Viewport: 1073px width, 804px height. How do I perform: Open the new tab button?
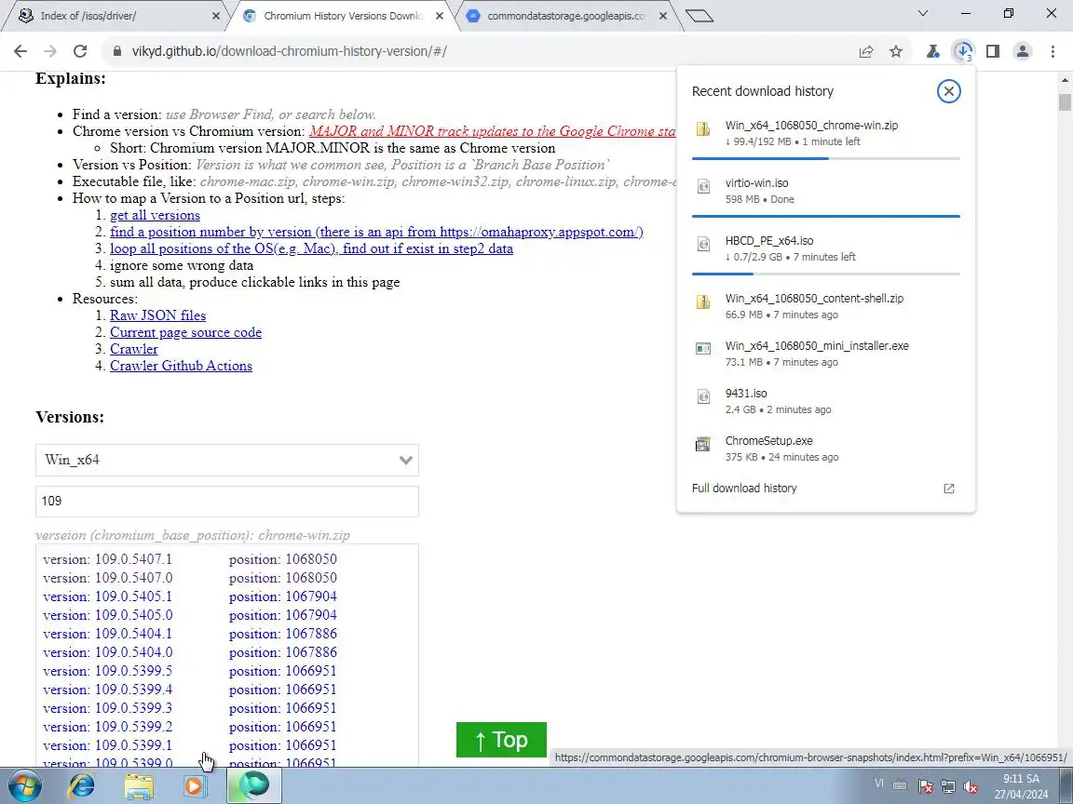(x=699, y=15)
